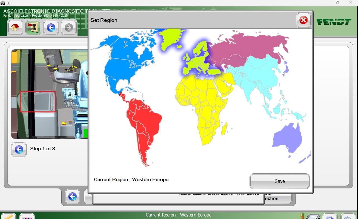Click the blue back arrow in bottom panel

(x=72, y=196)
